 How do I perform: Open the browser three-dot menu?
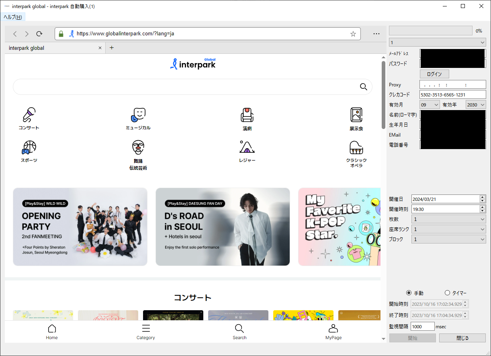coord(376,34)
